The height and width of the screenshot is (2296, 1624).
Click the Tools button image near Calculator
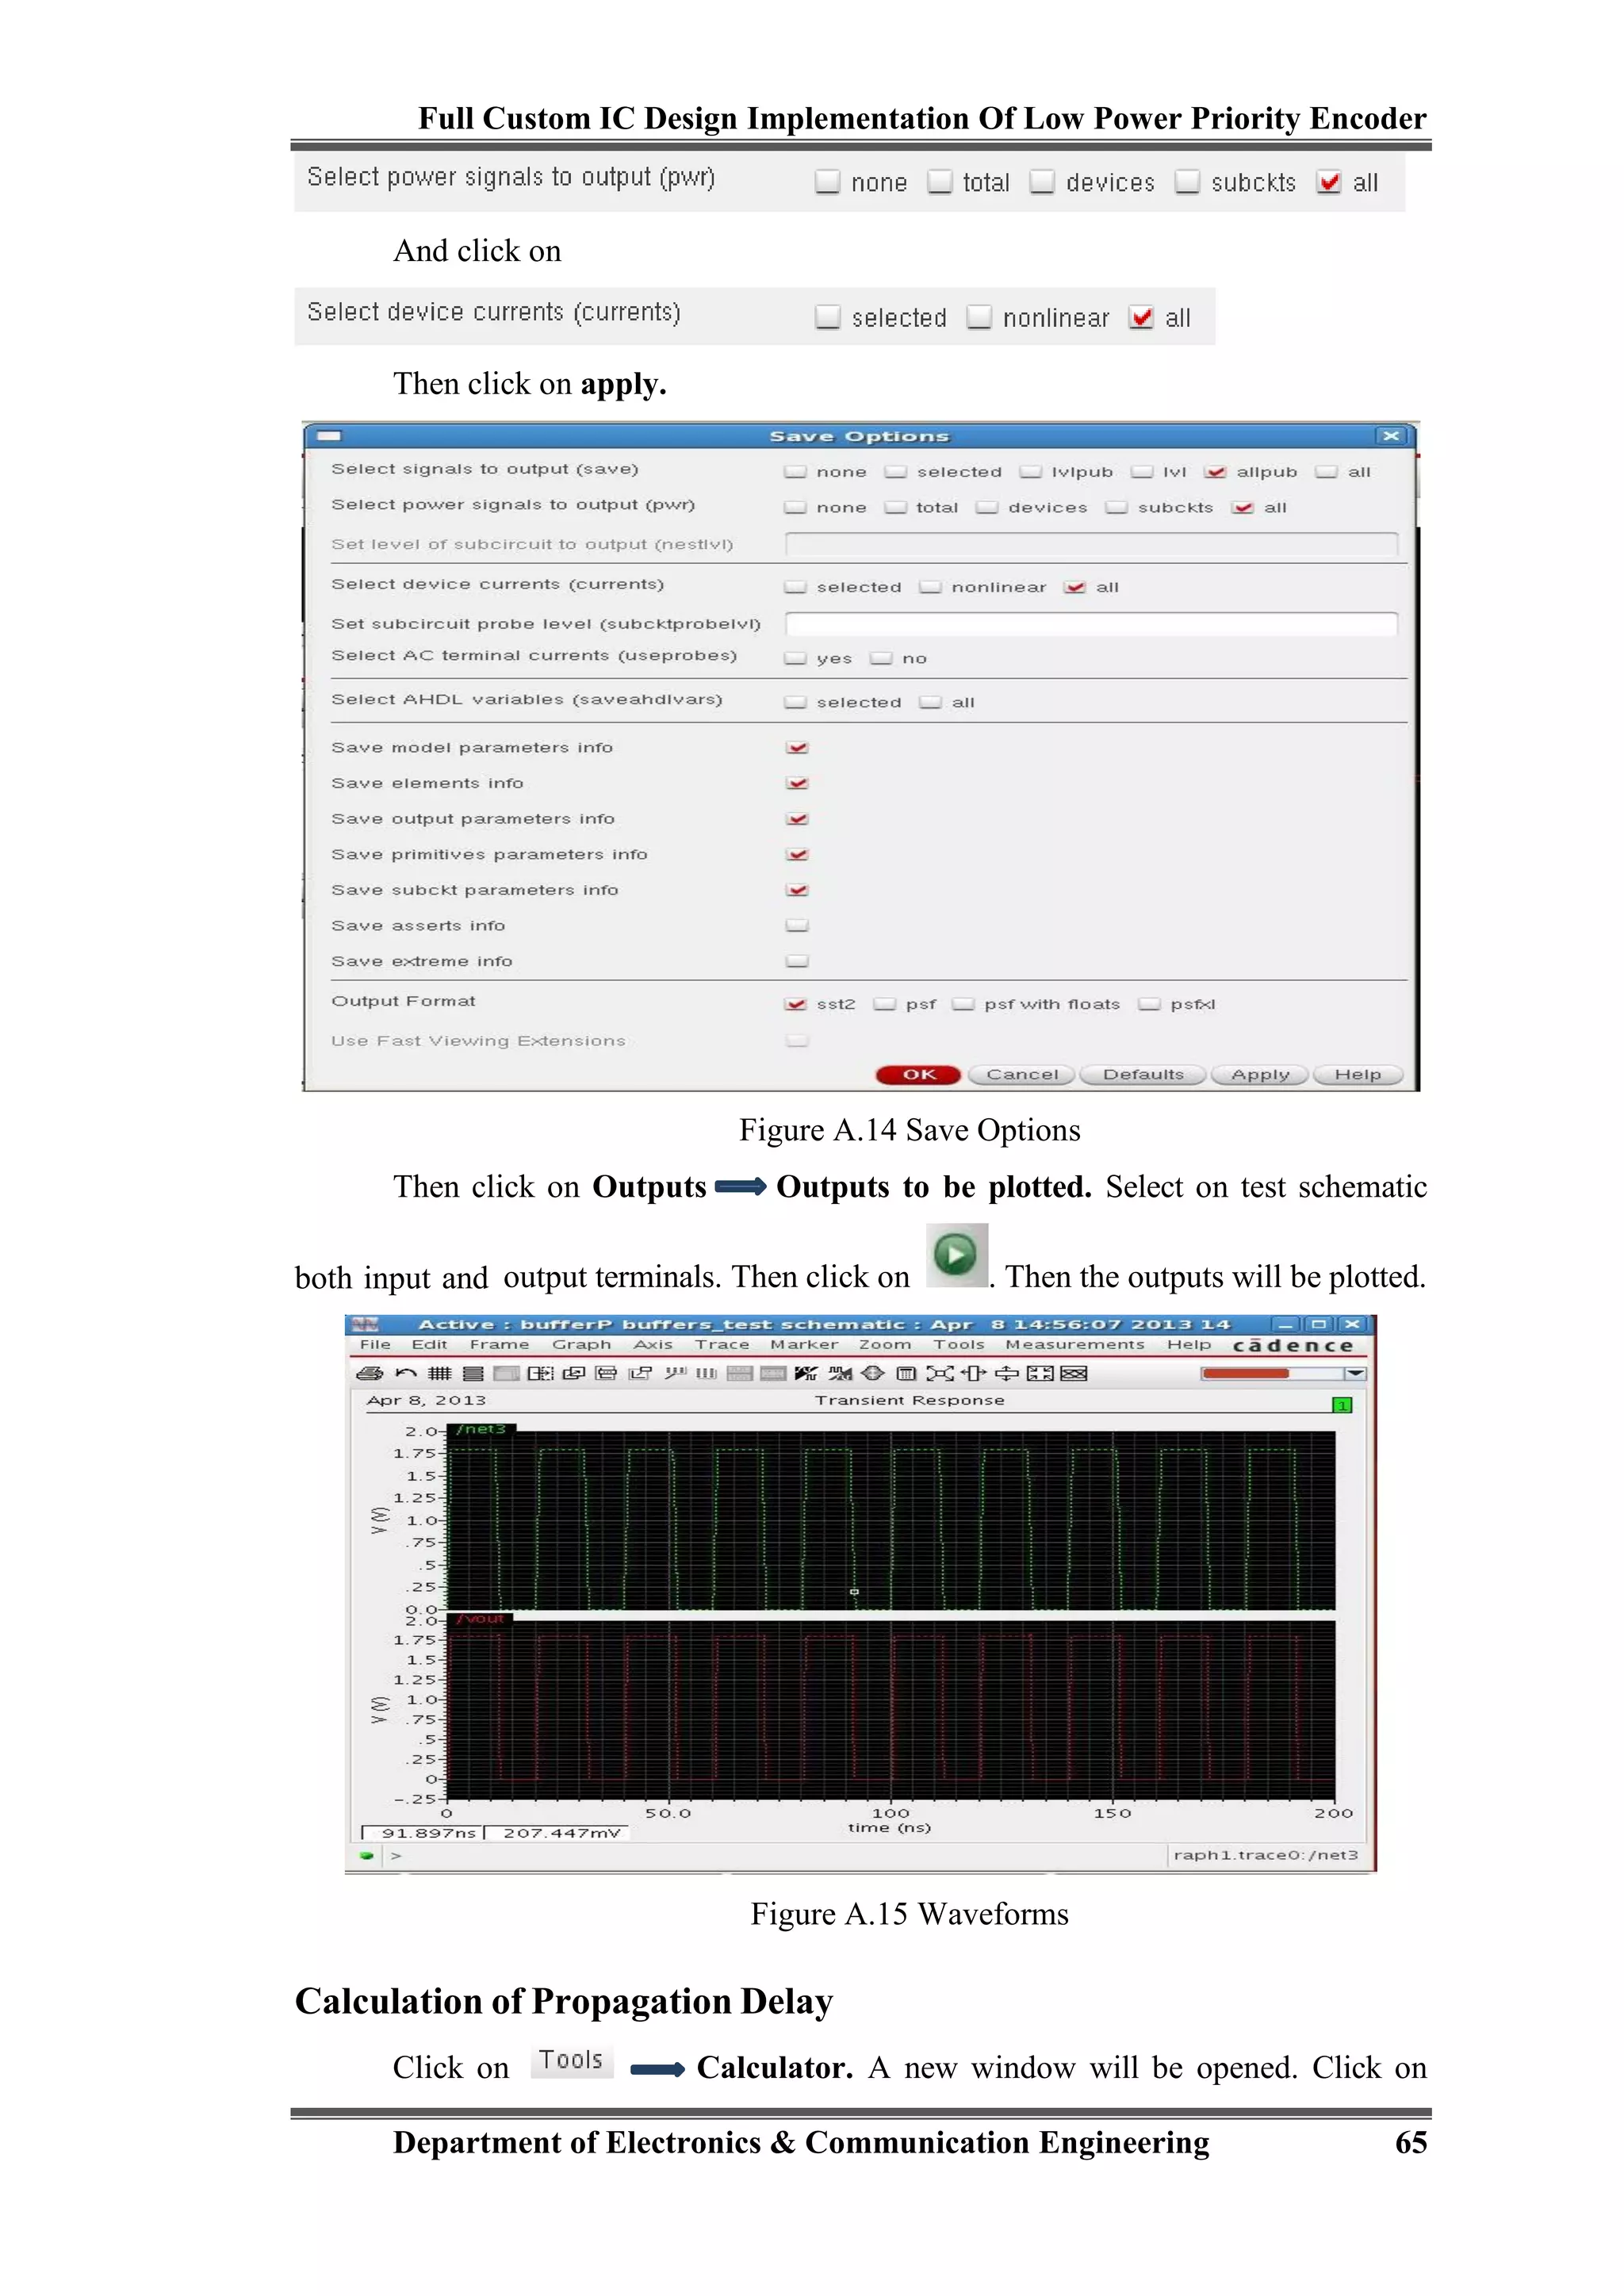pyautogui.click(x=571, y=2061)
